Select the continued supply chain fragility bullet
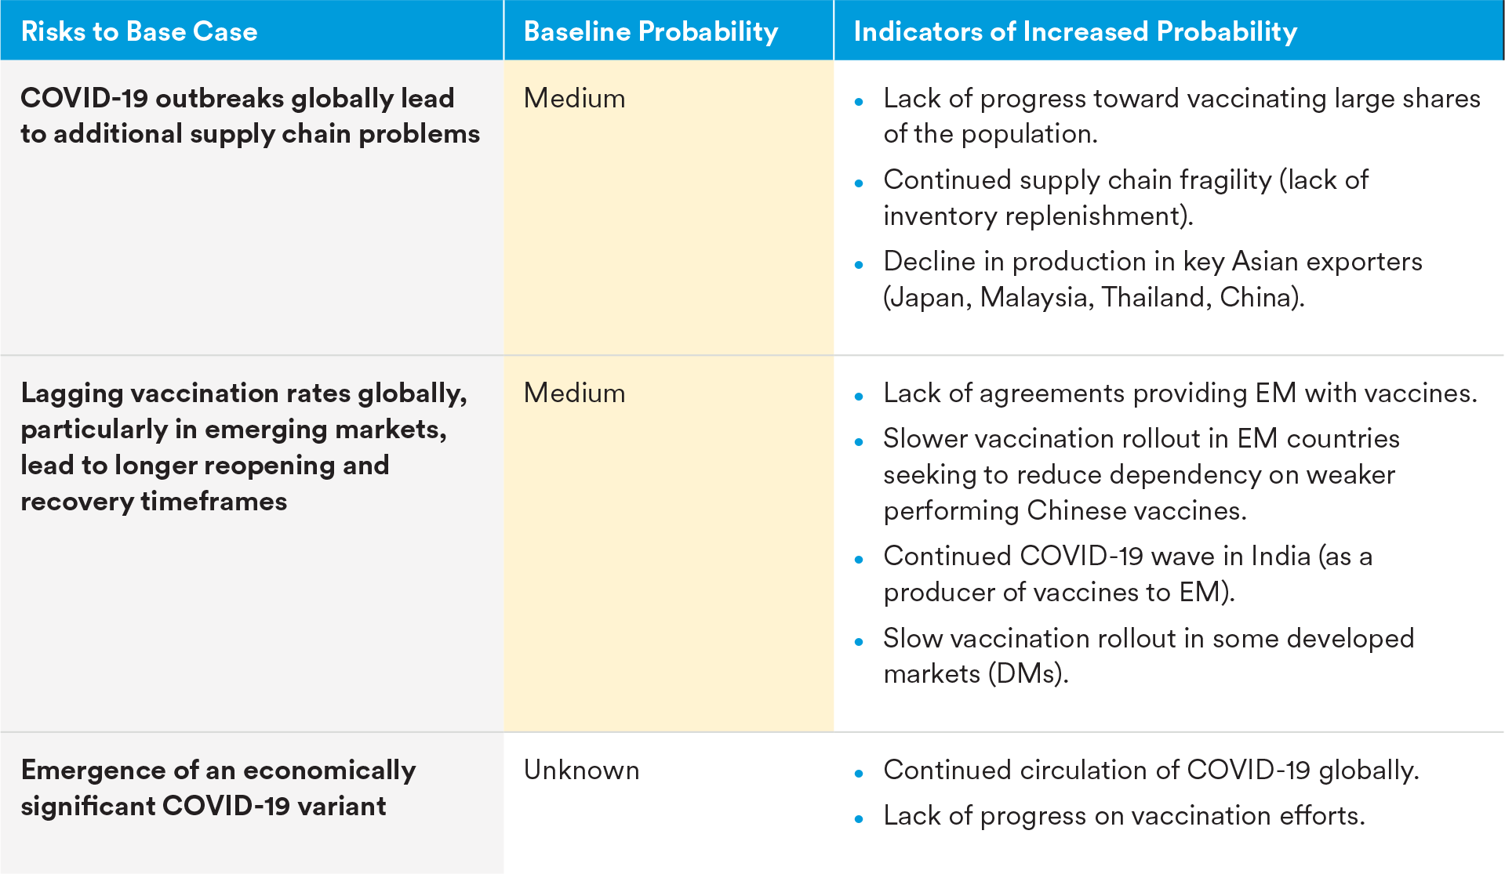The width and height of the screenshot is (1505, 874). click(1125, 198)
